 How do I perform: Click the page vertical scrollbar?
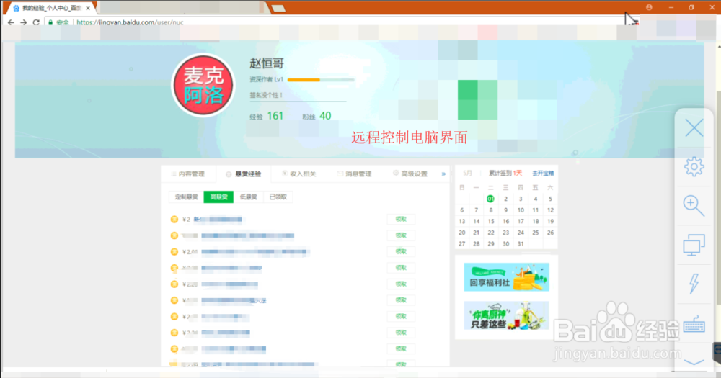(718, 197)
